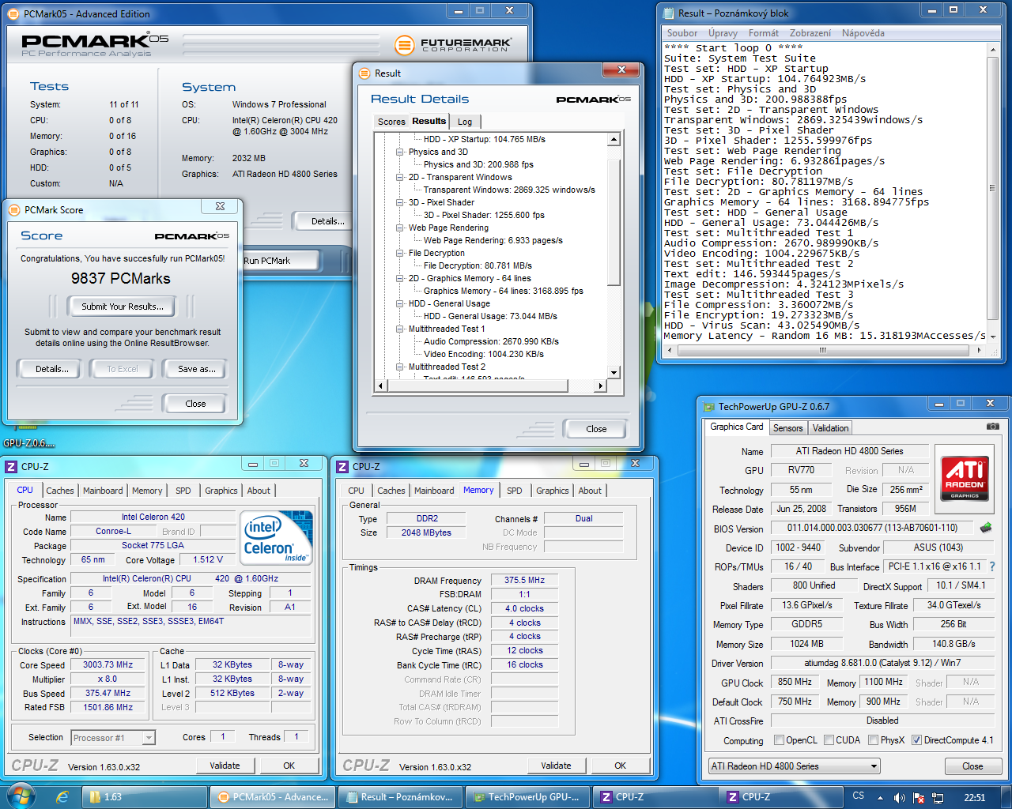Click Submit Your Results button

[x=123, y=307]
